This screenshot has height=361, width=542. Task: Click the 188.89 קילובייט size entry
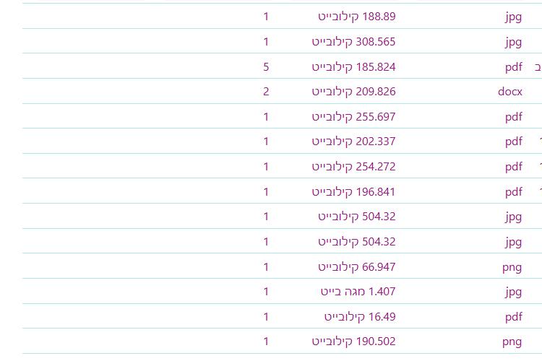click(x=357, y=17)
